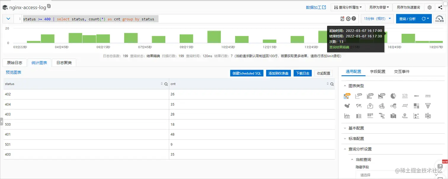Select the map pin chart type
The image size is (448, 179).
tap(370, 106)
